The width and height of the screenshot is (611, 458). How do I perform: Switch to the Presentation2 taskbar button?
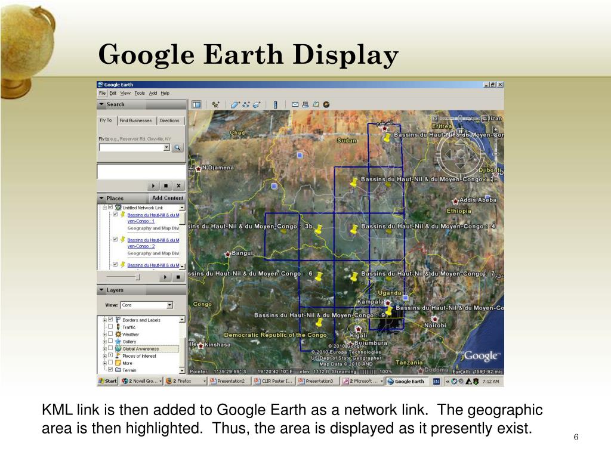230,381
